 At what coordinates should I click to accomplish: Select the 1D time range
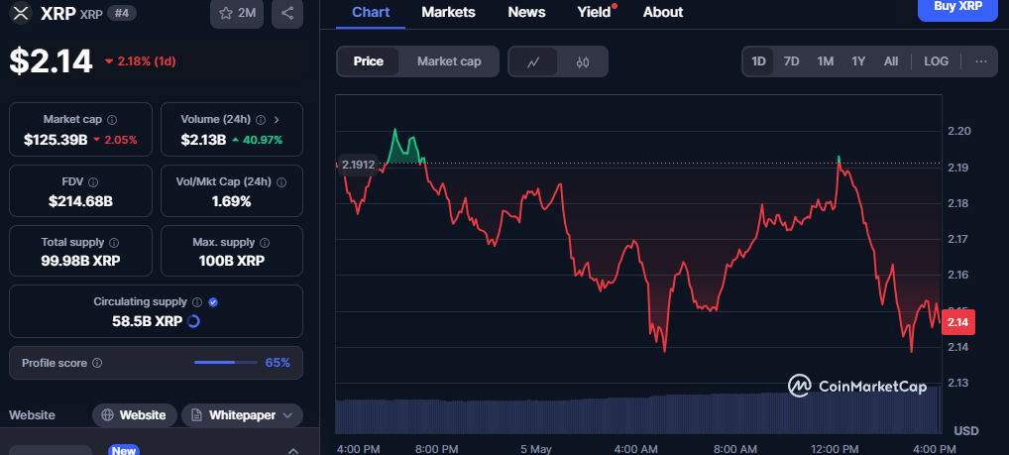point(758,61)
